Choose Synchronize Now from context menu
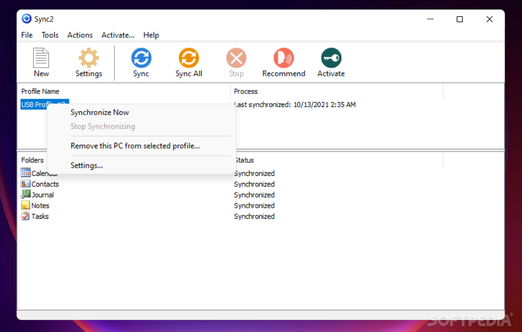The height and width of the screenshot is (332, 522). [x=100, y=112]
